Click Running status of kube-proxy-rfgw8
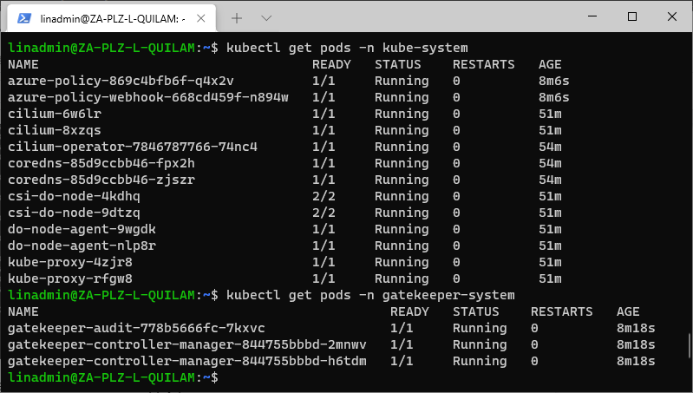The image size is (693, 393). [x=402, y=278]
